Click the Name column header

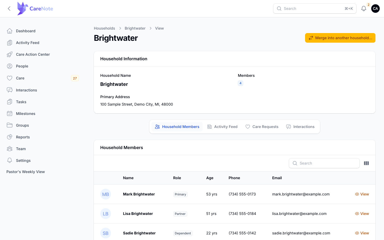pyautogui.click(x=128, y=178)
